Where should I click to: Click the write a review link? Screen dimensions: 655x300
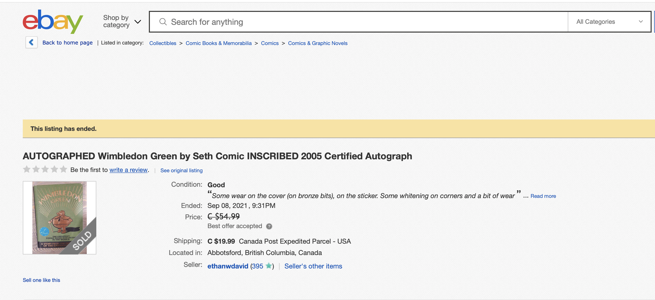[x=128, y=170]
